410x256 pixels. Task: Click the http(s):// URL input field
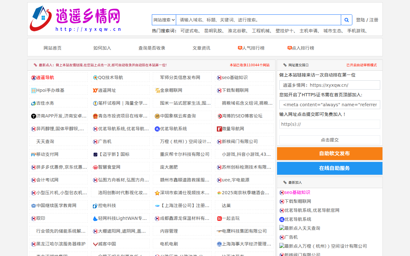click(x=329, y=124)
